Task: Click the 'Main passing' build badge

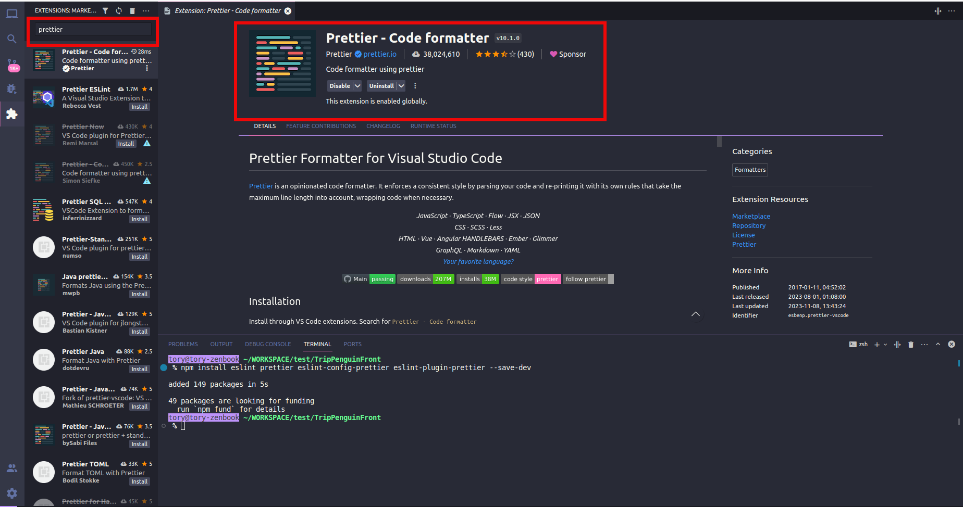Action: tap(369, 279)
